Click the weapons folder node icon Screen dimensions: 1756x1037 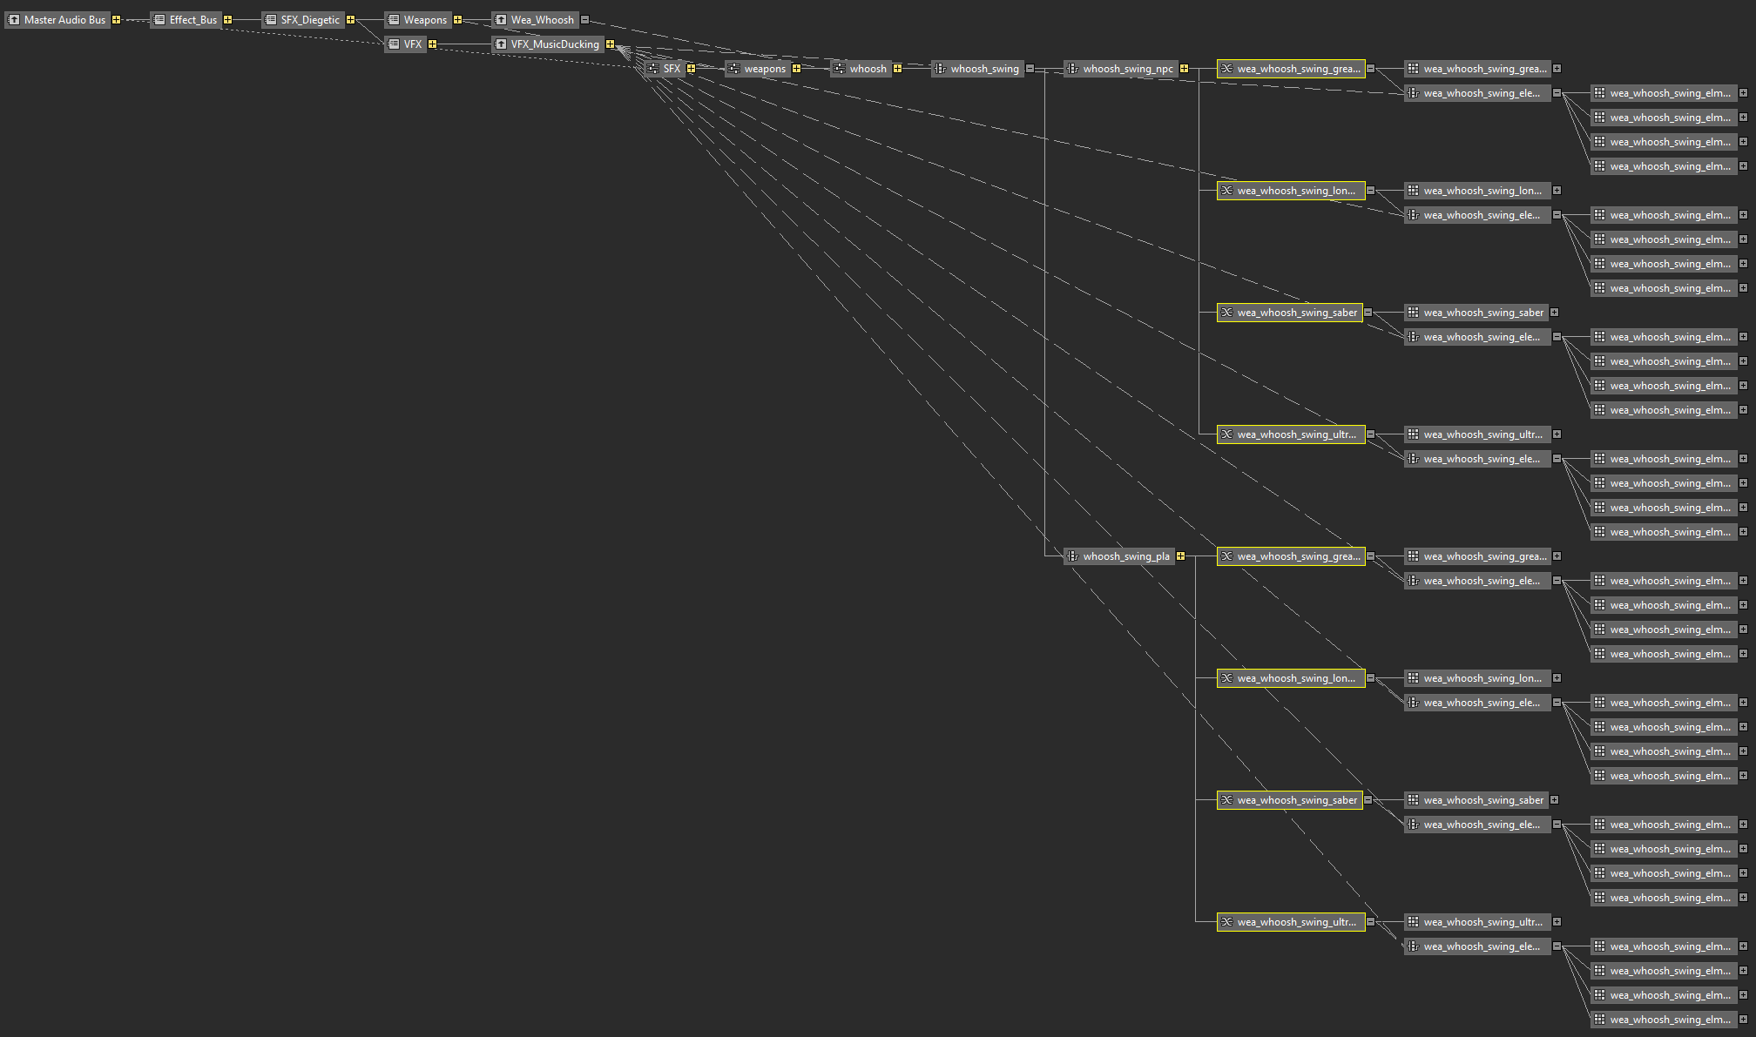pos(734,69)
